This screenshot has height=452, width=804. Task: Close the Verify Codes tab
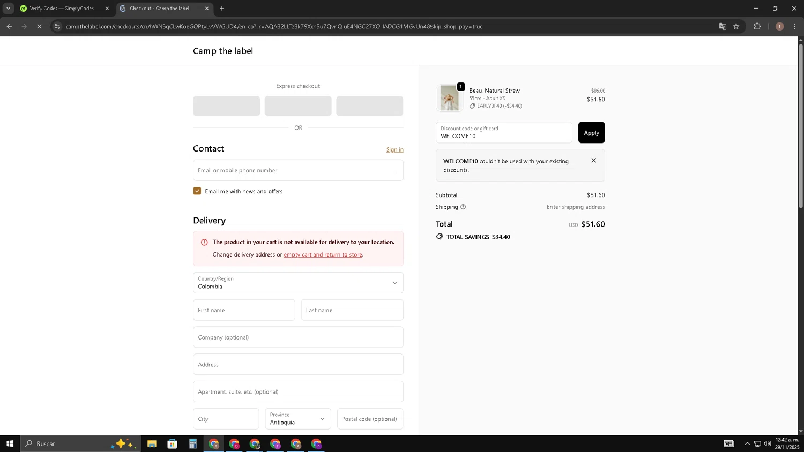point(107,9)
